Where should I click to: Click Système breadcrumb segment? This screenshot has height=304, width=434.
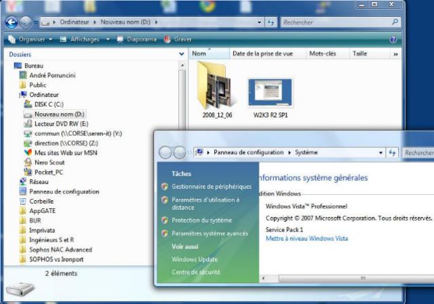pos(306,153)
